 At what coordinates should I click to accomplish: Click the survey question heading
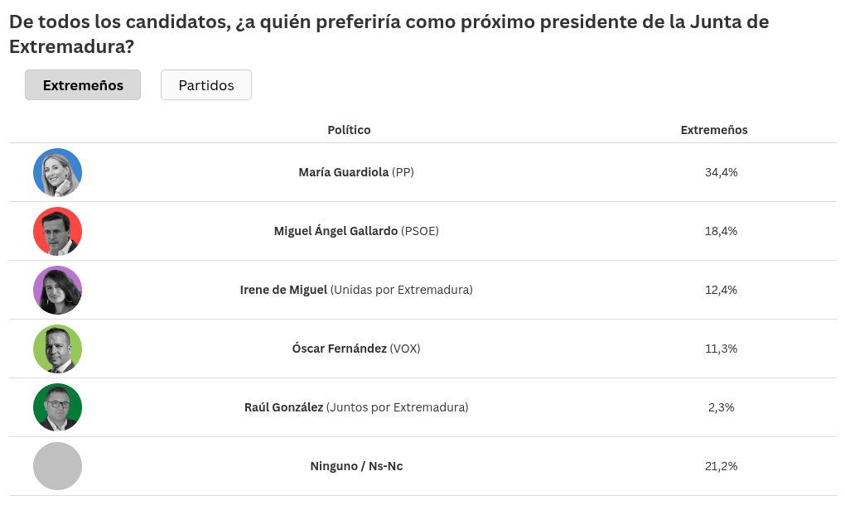point(389,34)
